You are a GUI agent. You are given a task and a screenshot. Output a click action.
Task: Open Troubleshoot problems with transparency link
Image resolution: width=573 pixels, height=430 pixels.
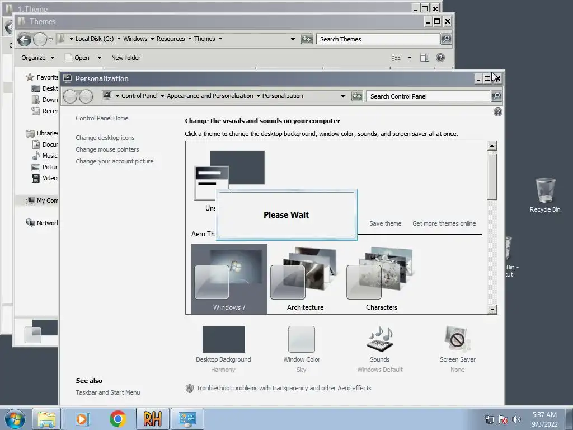click(284, 388)
